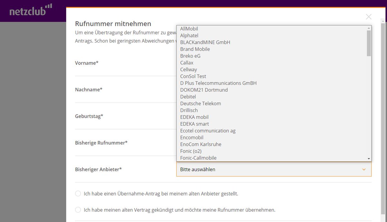Open the Bisheriger Anbieter dropdown
The image size is (387, 222).
point(274,169)
